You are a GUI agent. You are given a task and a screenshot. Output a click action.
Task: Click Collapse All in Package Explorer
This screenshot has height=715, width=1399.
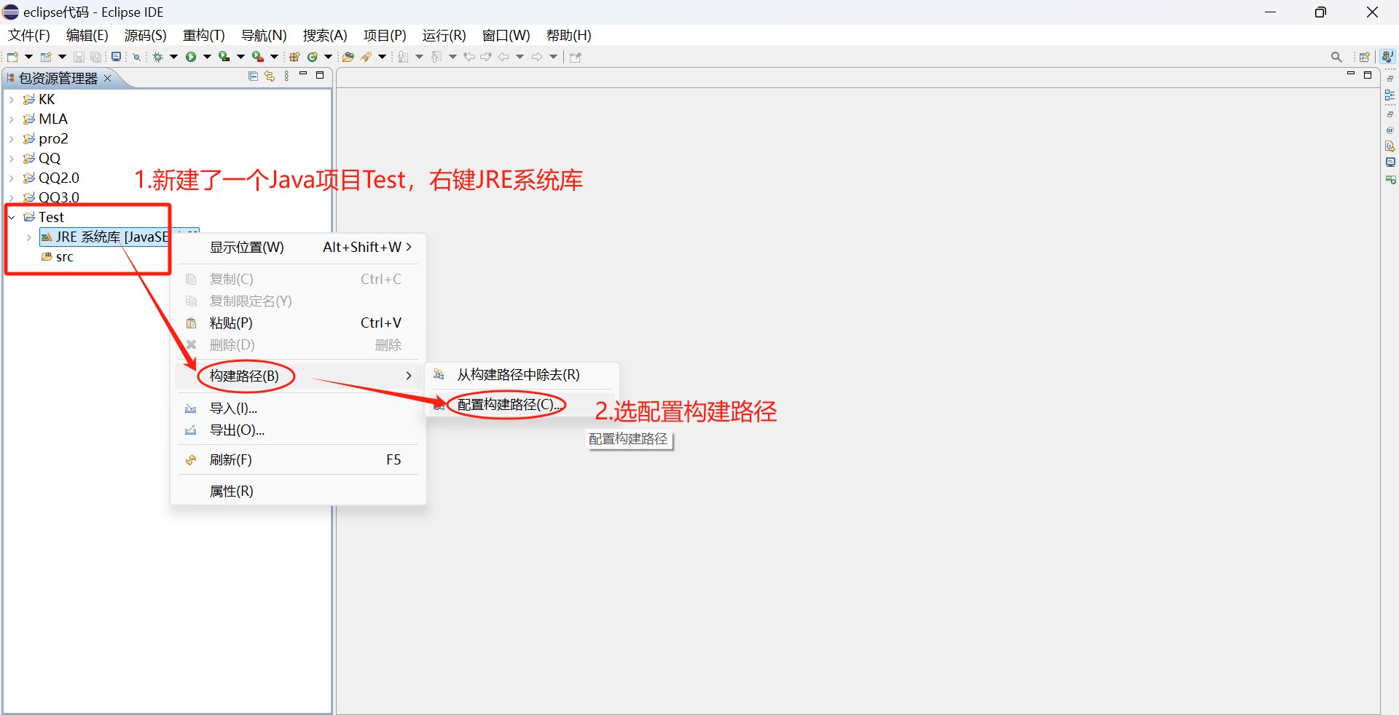[x=253, y=76]
